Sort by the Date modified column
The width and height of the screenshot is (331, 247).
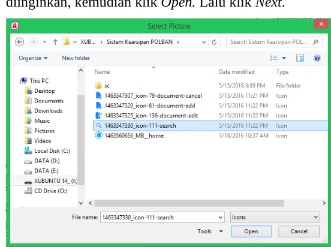(237, 72)
